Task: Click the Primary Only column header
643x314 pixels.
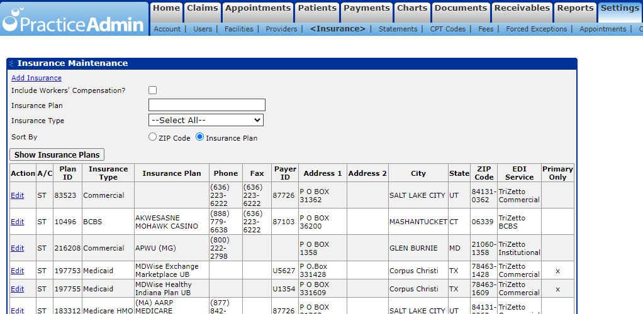Action: pos(557,173)
